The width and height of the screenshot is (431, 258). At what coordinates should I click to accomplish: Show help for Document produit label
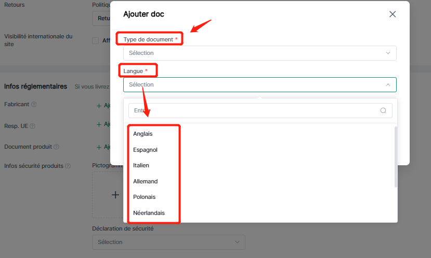coord(56,147)
